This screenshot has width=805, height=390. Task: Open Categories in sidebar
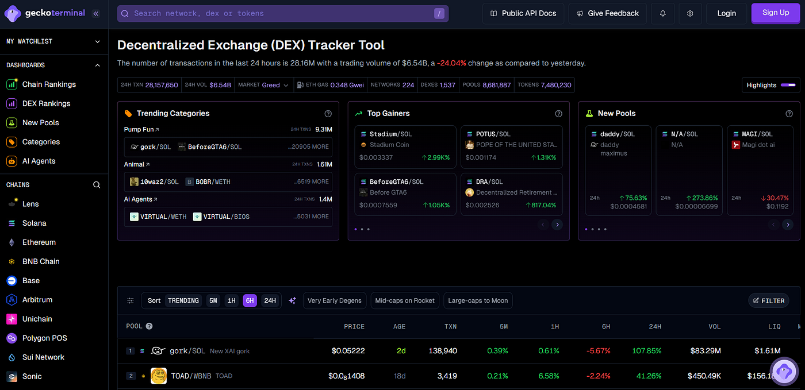(41, 142)
